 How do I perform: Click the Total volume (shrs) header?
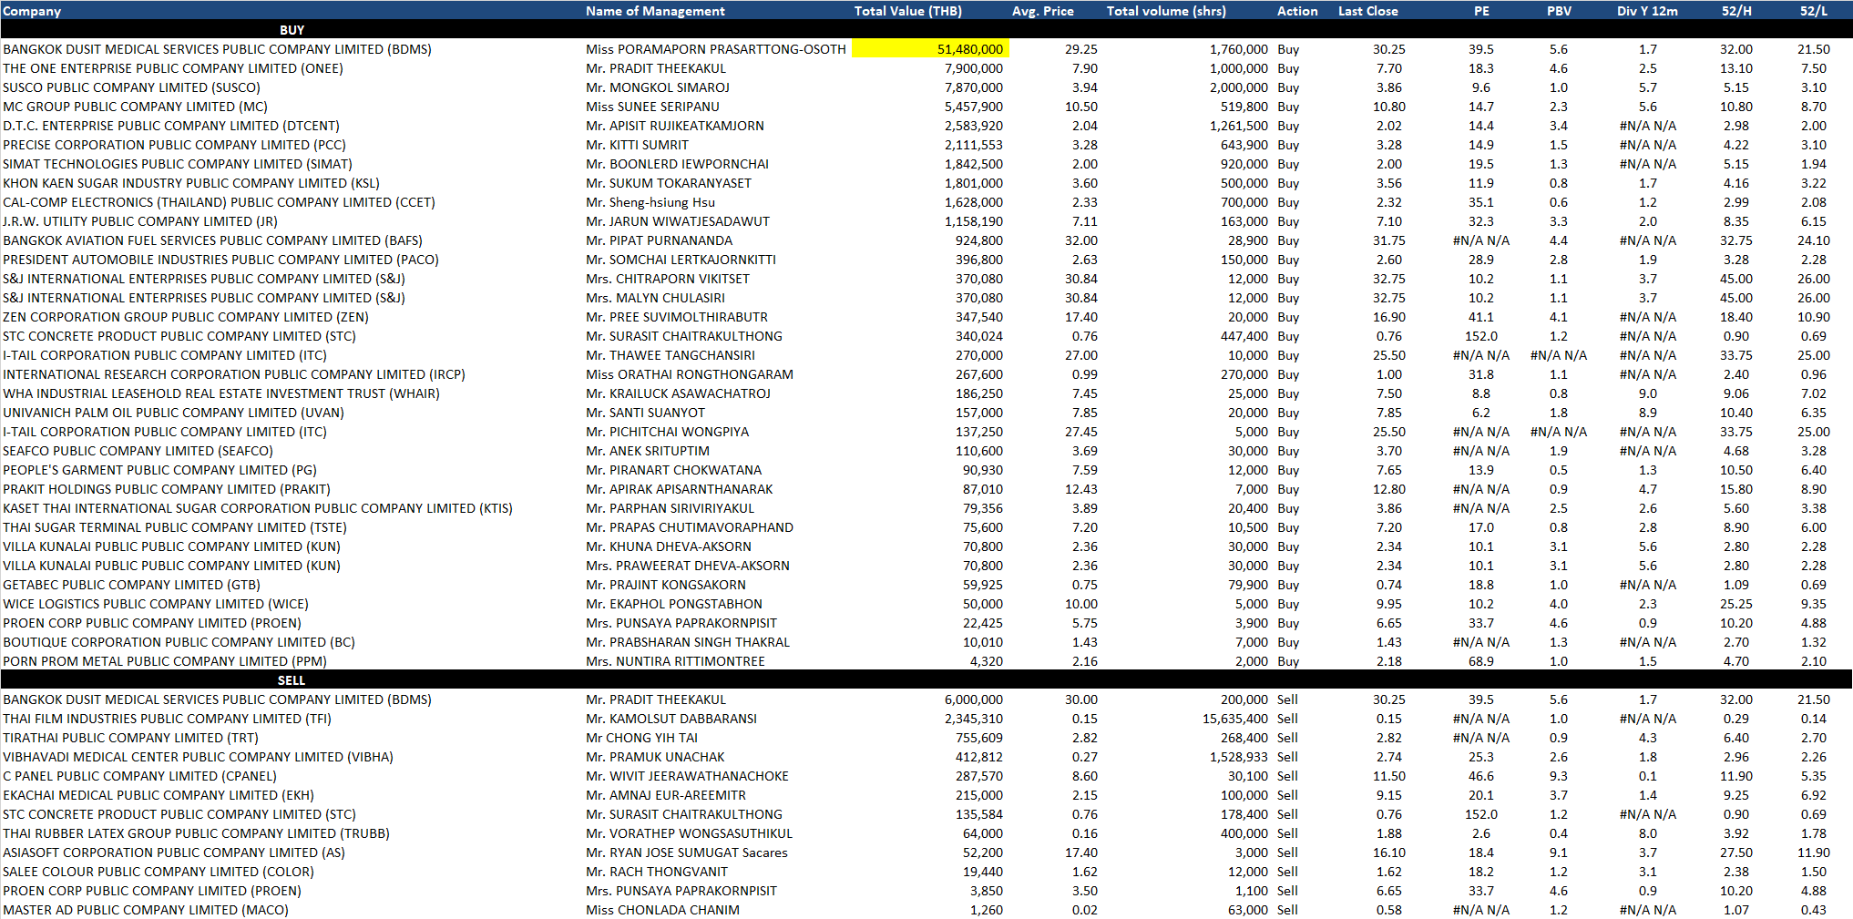[x=1166, y=11]
